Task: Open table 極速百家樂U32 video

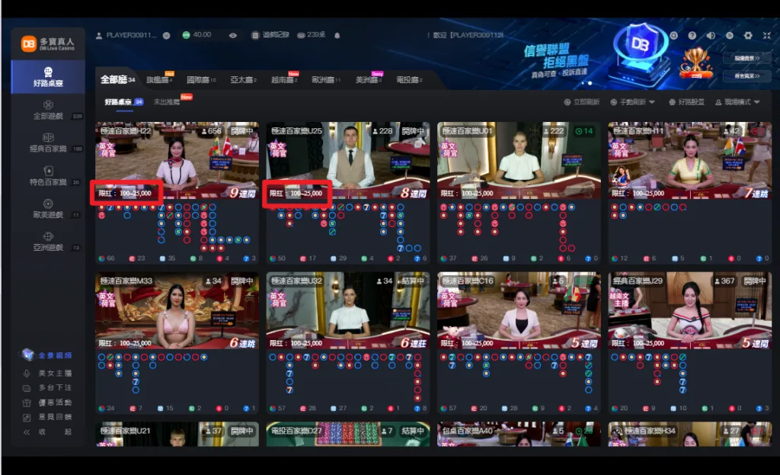Action: (x=347, y=310)
